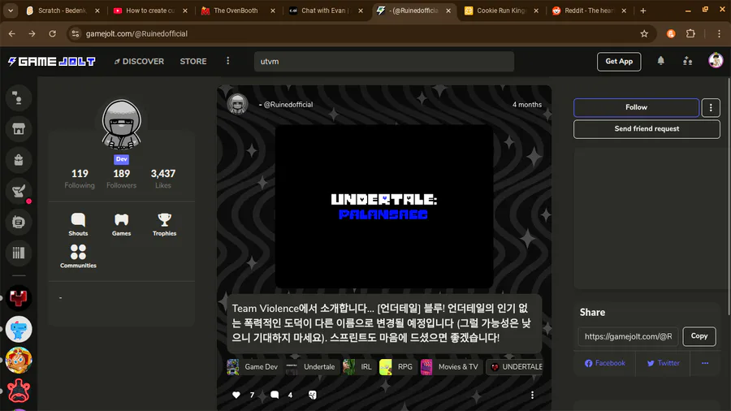Image resolution: width=731 pixels, height=411 pixels.
Task: Click the Get App button
Action: pyautogui.click(x=619, y=62)
